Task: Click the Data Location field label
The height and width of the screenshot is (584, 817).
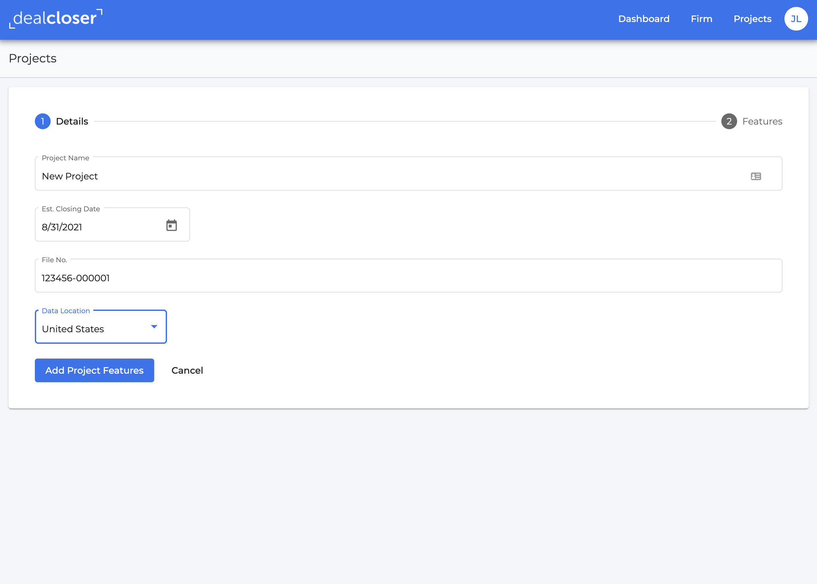Action: click(x=66, y=311)
